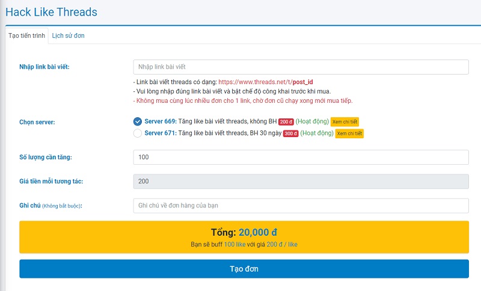Click (Hoạt động) status of Server 671
481x291 pixels.
tap(317, 133)
